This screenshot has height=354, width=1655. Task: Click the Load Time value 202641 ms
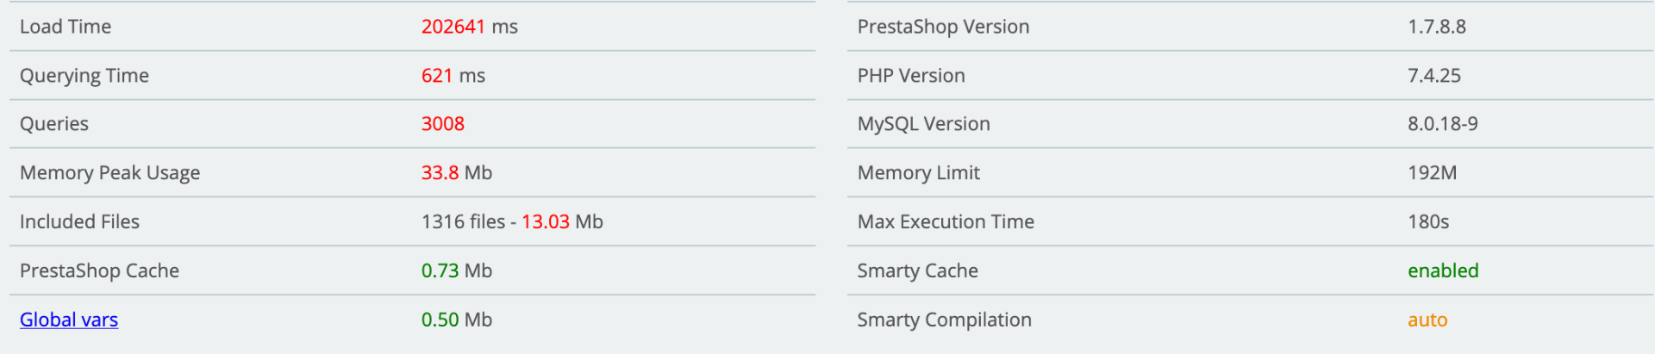point(469,27)
